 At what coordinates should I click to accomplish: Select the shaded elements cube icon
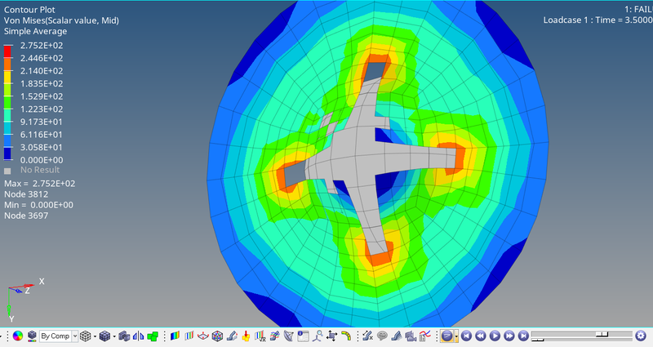tap(104, 336)
